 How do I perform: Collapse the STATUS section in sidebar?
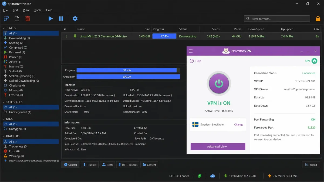pyautogui.click(x=4, y=28)
